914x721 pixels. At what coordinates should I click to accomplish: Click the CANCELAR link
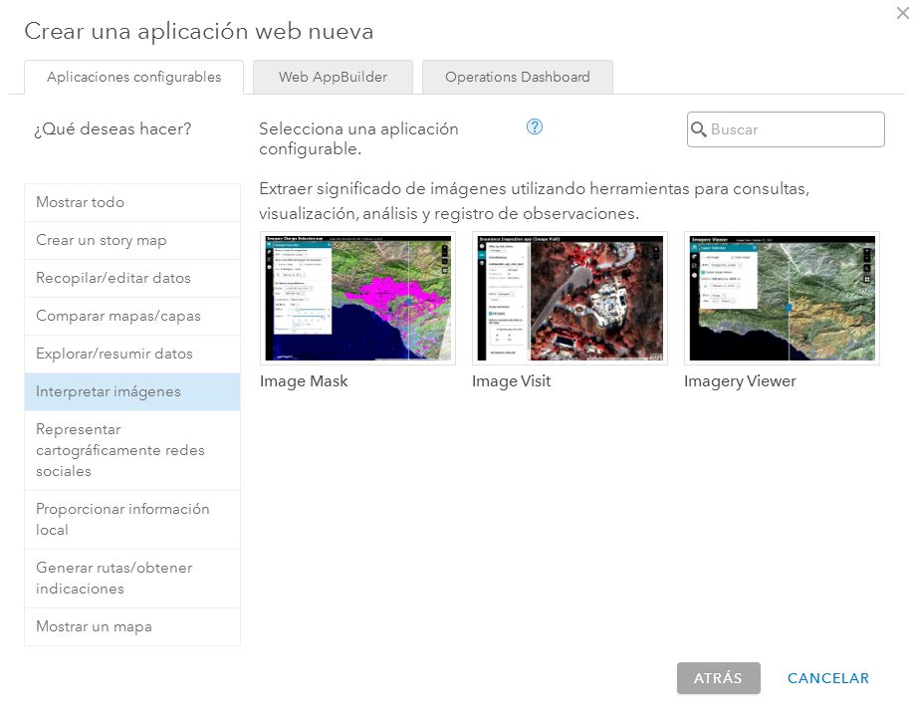pos(827,678)
